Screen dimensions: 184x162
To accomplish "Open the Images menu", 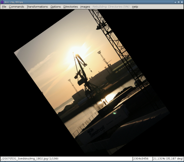I will (x=85, y=7).
